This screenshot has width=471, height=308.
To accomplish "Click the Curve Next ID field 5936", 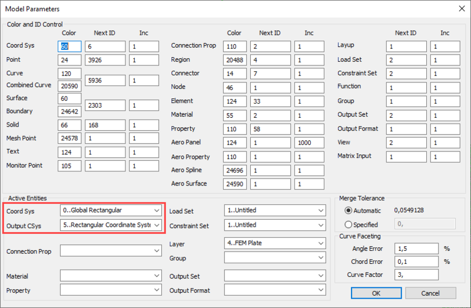I will [105, 81].
